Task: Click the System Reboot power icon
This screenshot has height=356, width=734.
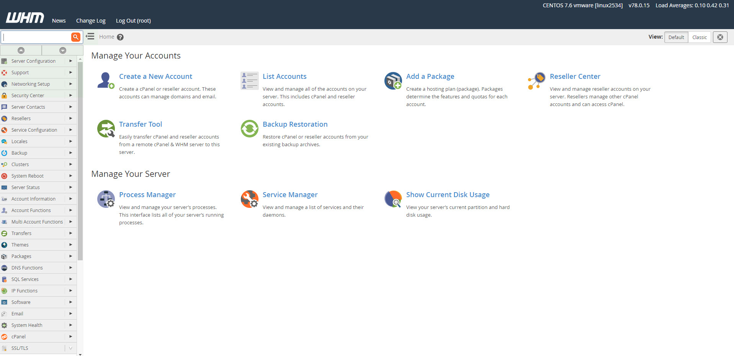Action: [4, 176]
